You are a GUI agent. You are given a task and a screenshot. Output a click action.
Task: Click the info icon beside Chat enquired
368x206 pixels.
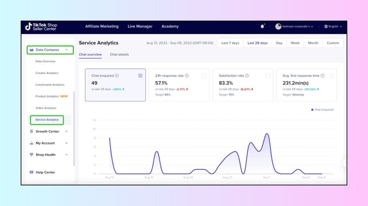point(117,76)
